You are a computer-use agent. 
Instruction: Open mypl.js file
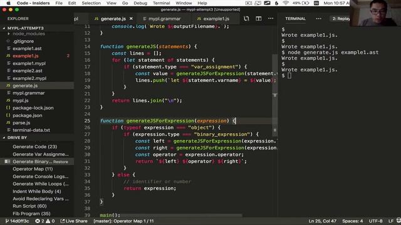click(x=21, y=101)
